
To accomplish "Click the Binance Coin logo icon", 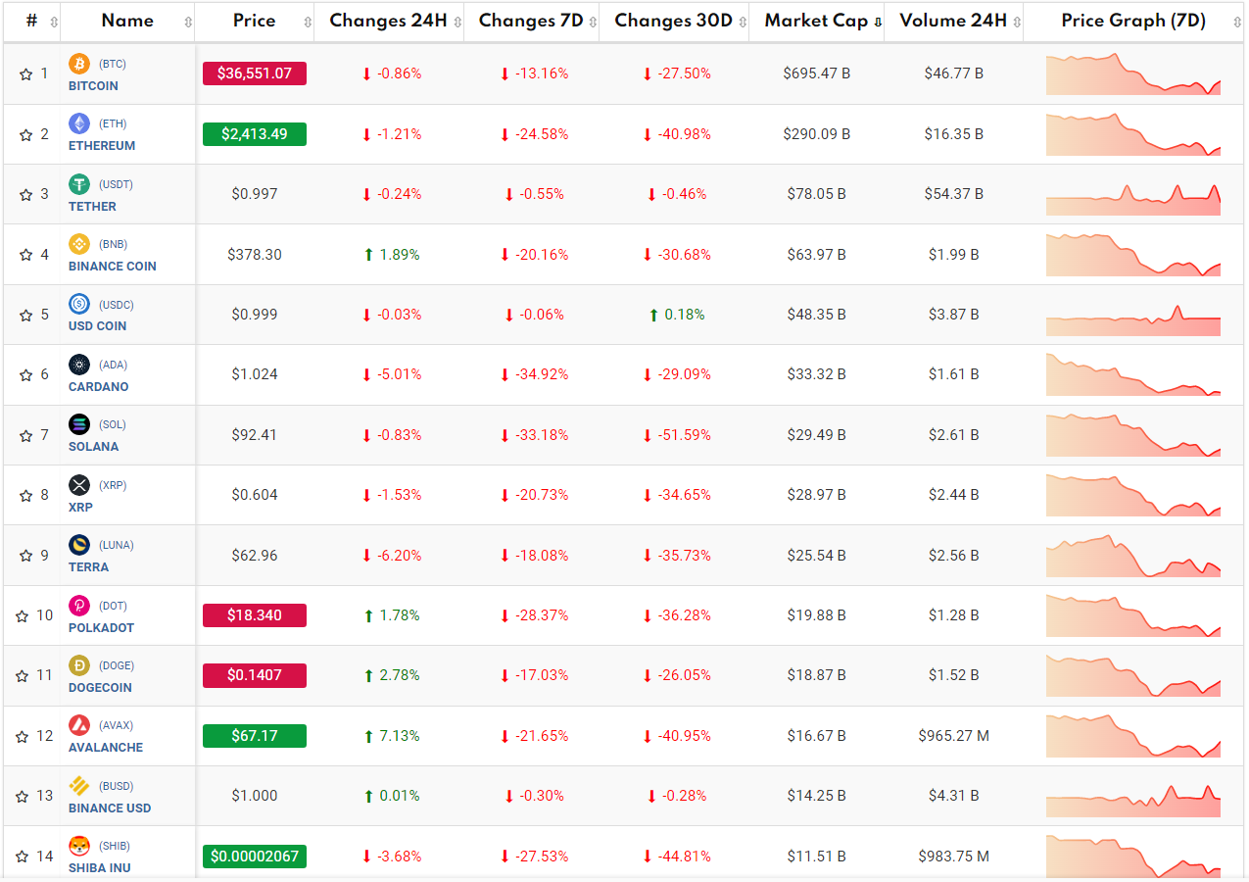I will (x=79, y=244).
